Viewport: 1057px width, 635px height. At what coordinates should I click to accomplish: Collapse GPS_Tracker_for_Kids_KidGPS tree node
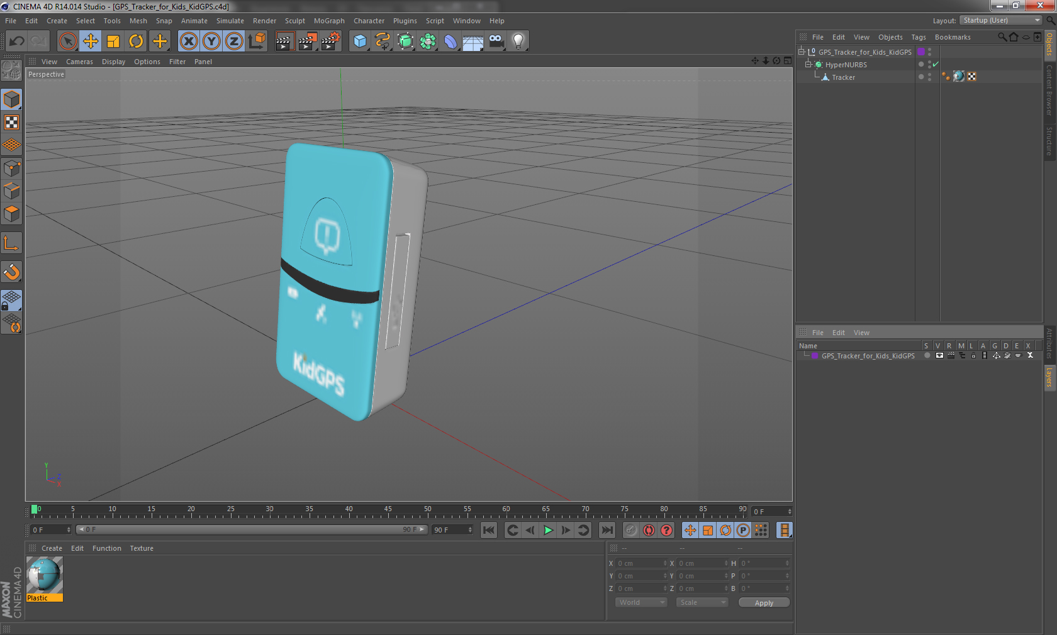pos(802,52)
